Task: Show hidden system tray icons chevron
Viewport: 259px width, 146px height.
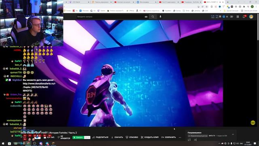Action: (219, 143)
